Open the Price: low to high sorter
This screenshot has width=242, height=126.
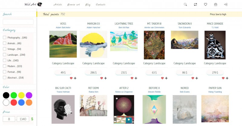(x=218, y=14)
